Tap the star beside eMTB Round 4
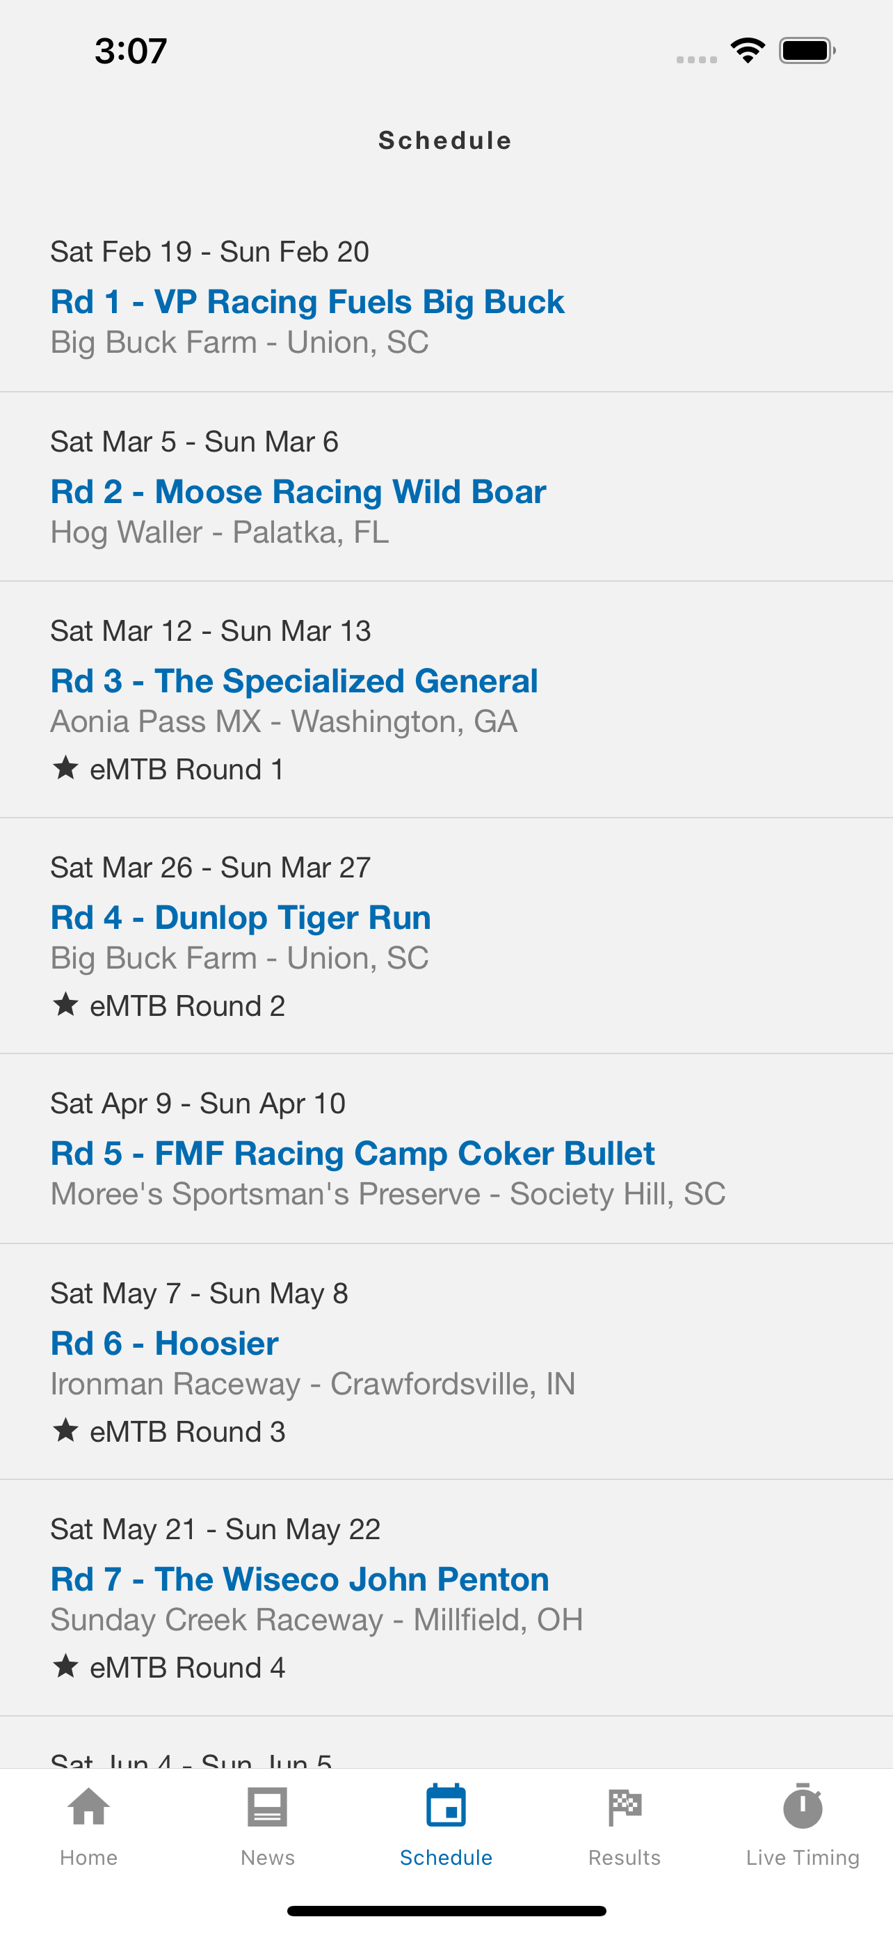The width and height of the screenshot is (893, 1933). (x=65, y=1666)
